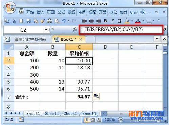Open the font color dropdown arrow
The height and width of the screenshot is (125, 169).
[143, 21]
